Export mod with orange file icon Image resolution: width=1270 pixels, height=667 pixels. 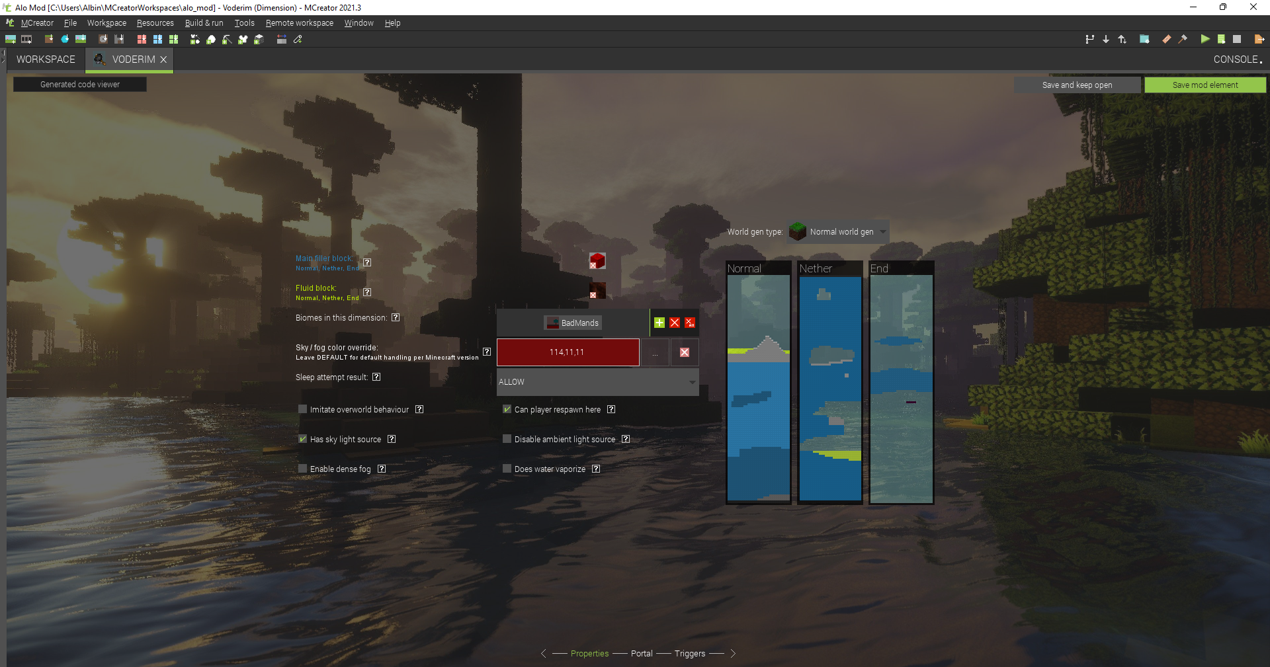(x=1259, y=39)
